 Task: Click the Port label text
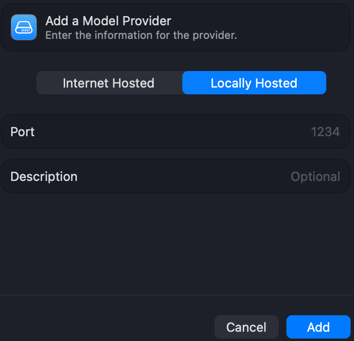coord(22,132)
